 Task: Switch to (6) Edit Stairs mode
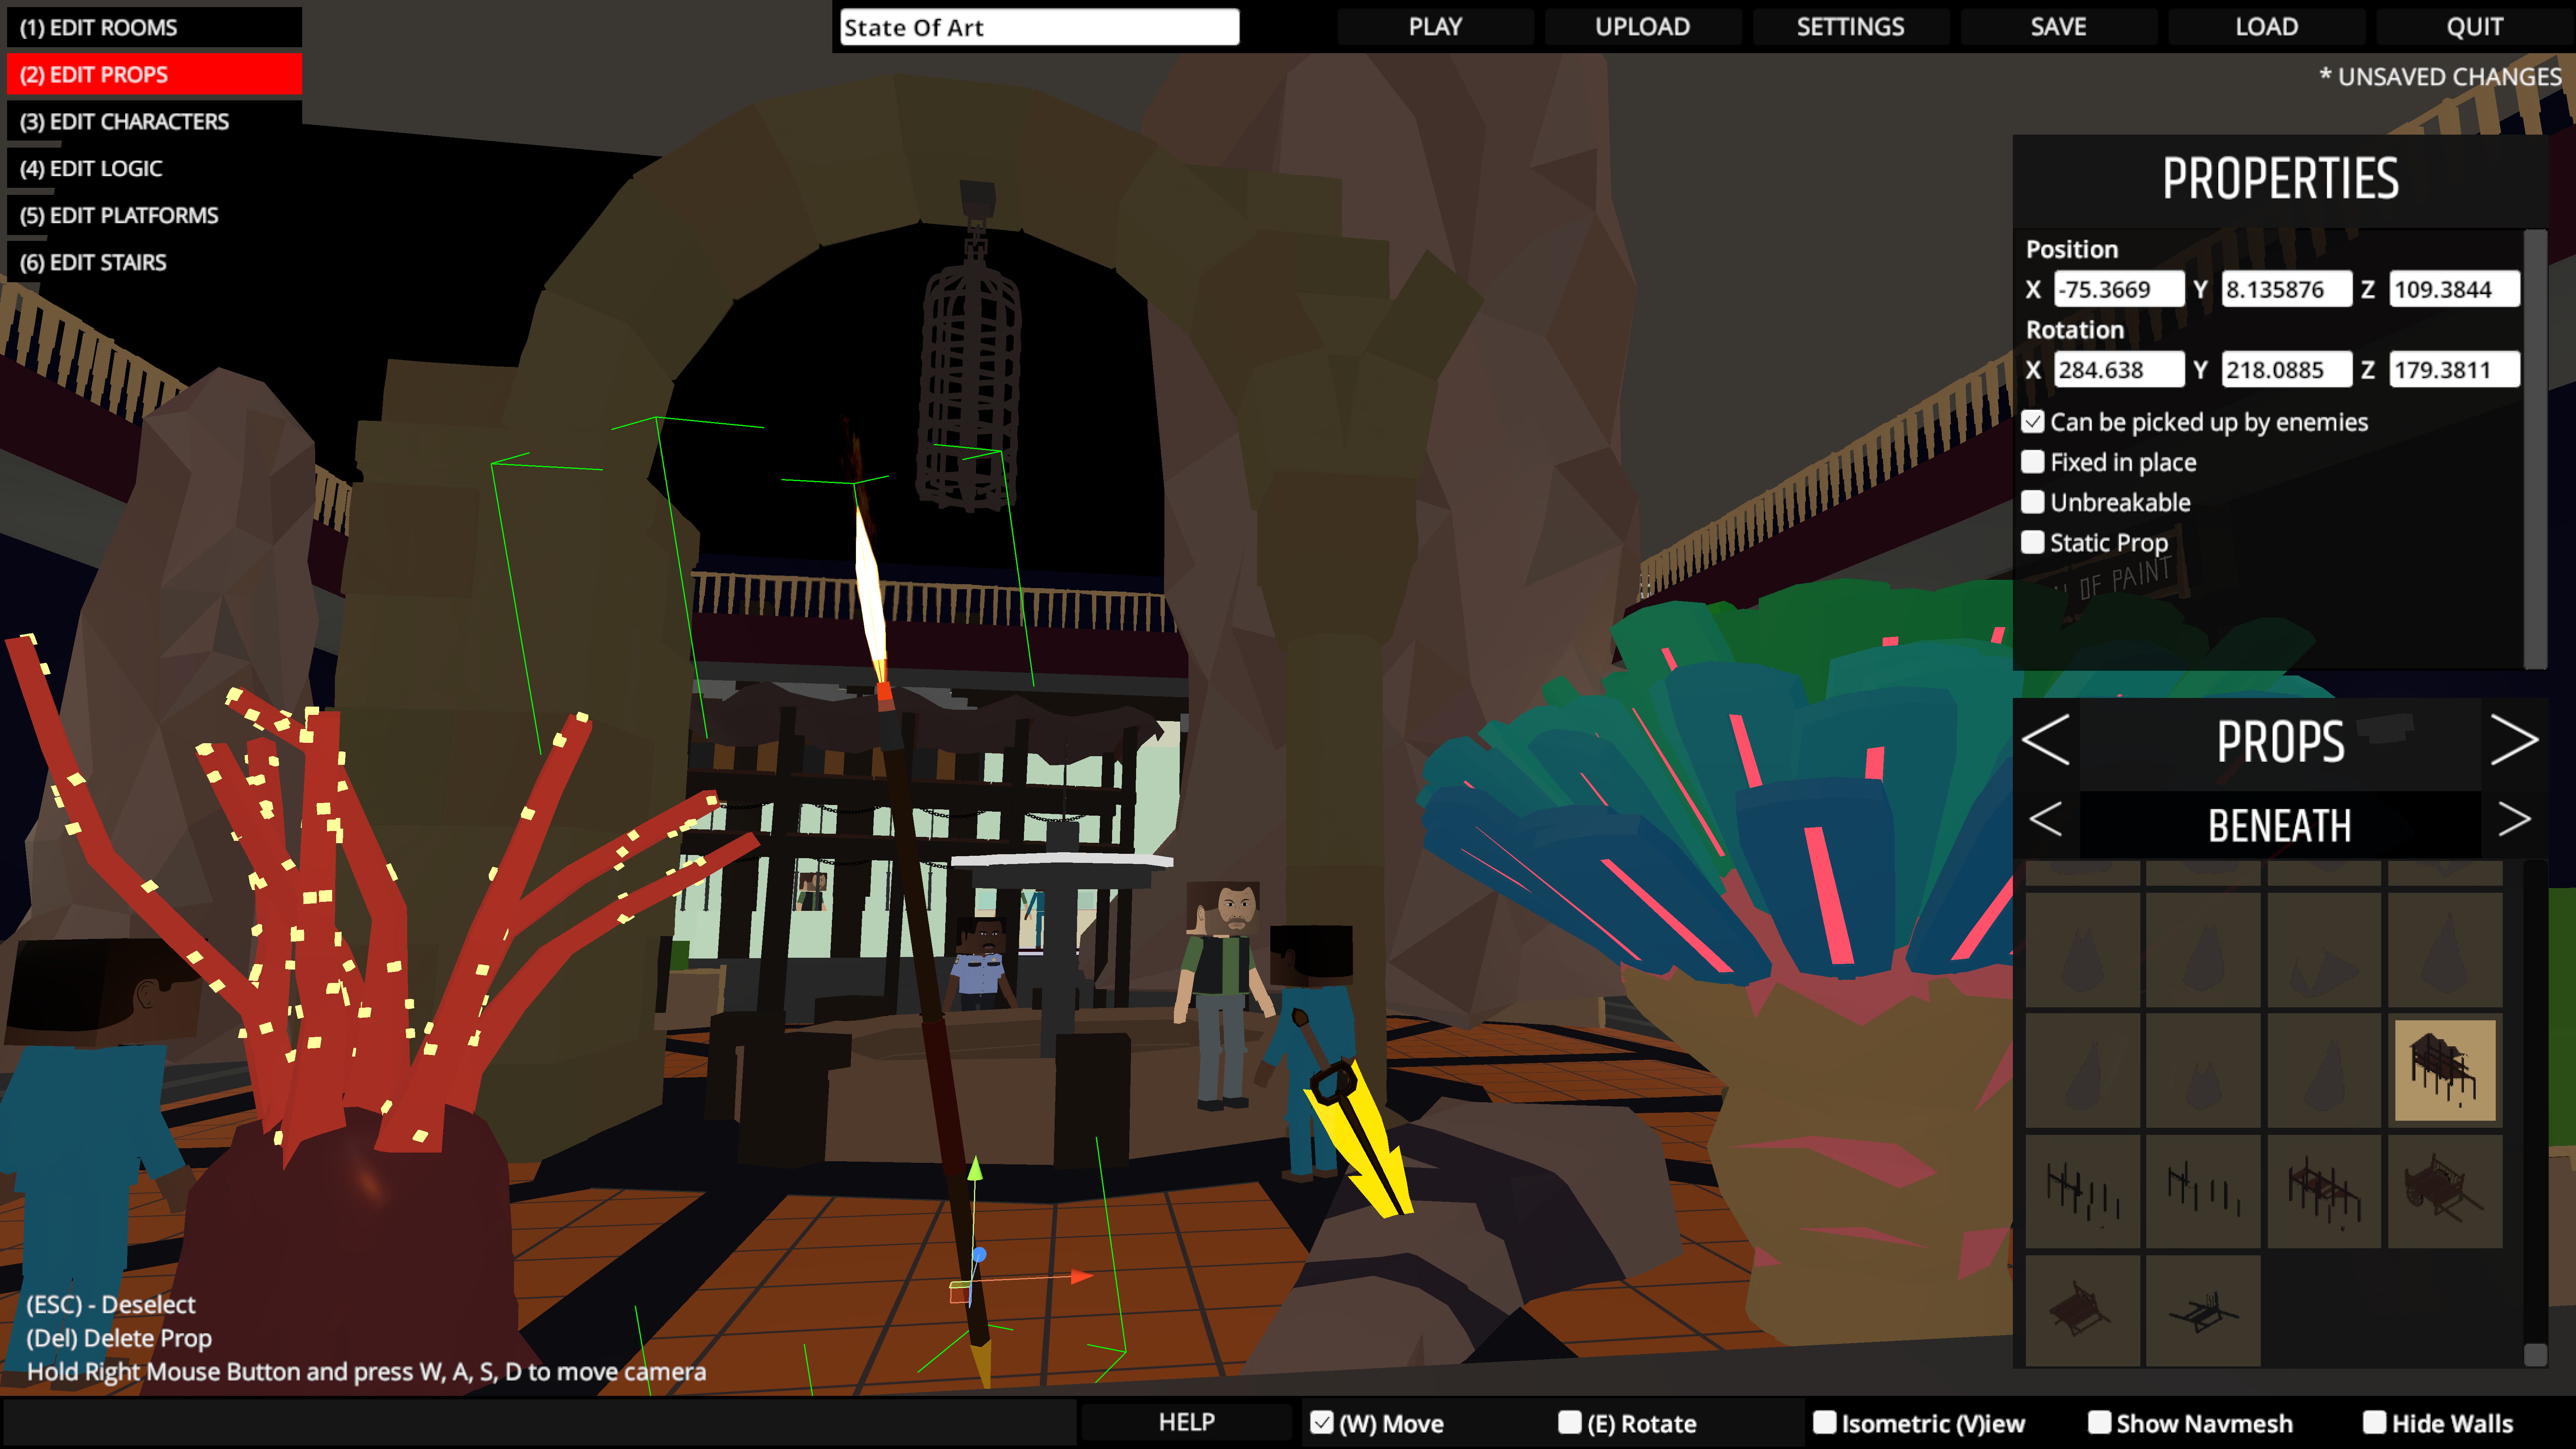tap(154, 262)
